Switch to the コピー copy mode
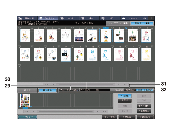 click(x=110, y=18)
